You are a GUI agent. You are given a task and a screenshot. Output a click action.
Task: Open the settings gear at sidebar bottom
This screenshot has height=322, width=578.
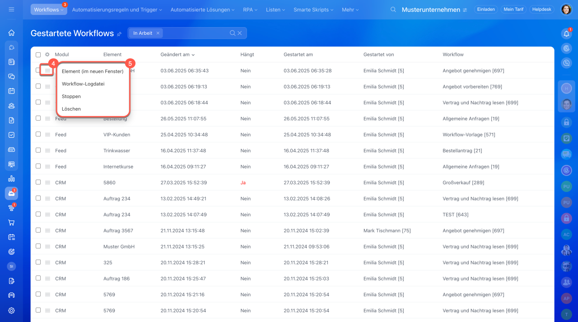coord(11,310)
